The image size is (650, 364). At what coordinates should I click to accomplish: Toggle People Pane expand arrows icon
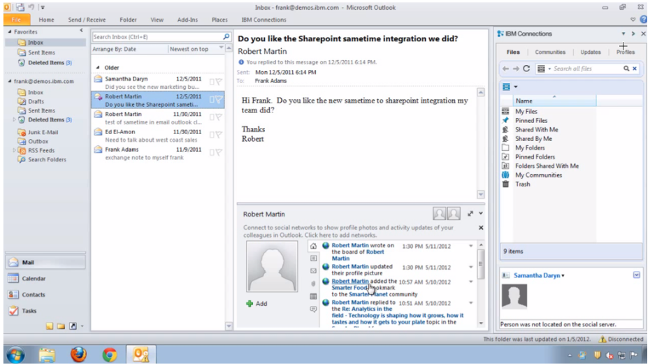tap(470, 214)
